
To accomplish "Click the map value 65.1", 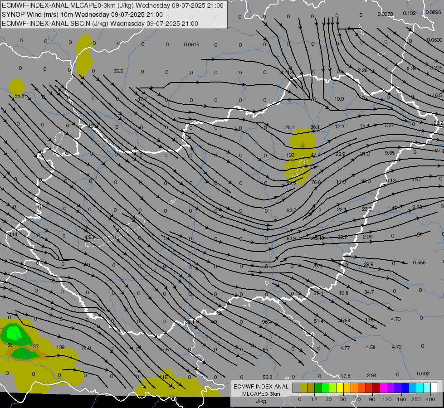I will 267,350.
